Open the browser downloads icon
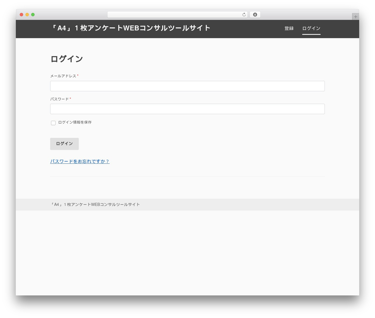375x318 pixels. click(x=255, y=15)
